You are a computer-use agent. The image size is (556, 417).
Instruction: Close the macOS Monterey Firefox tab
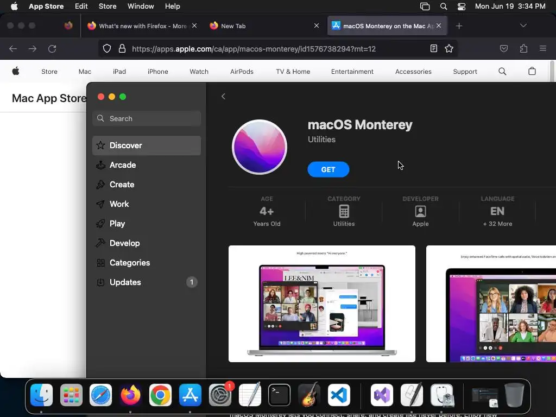439,26
